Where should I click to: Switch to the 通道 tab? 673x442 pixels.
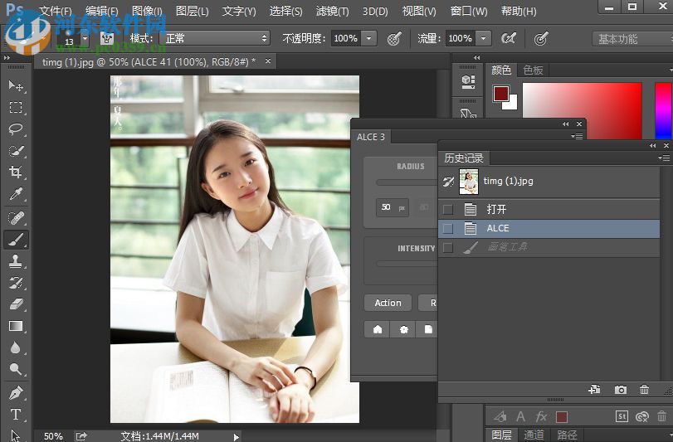pos(534,435)
